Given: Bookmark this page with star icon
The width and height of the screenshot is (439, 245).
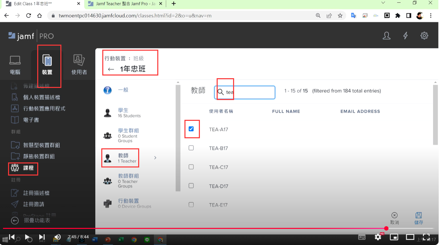Looking at the screenshot, I should pos(340,15).
